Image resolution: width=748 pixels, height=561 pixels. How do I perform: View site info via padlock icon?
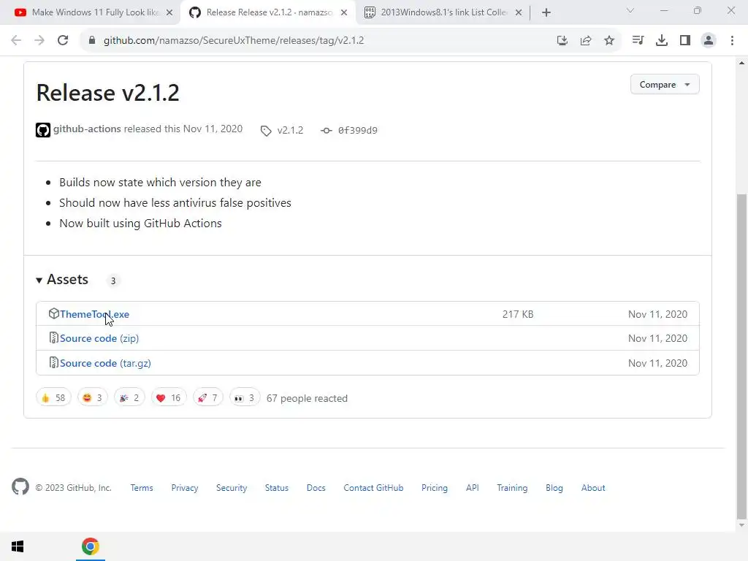click(92, 41)
